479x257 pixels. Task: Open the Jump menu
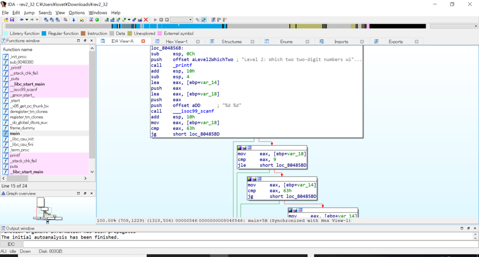coord(29,13)
